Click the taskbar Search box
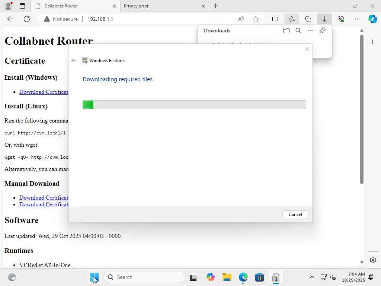 point(144,277)
